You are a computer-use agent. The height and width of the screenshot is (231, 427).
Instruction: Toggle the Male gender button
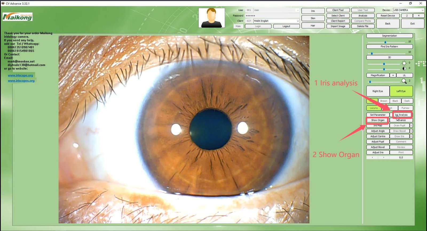pyautogui.click(x=238, y=26)
